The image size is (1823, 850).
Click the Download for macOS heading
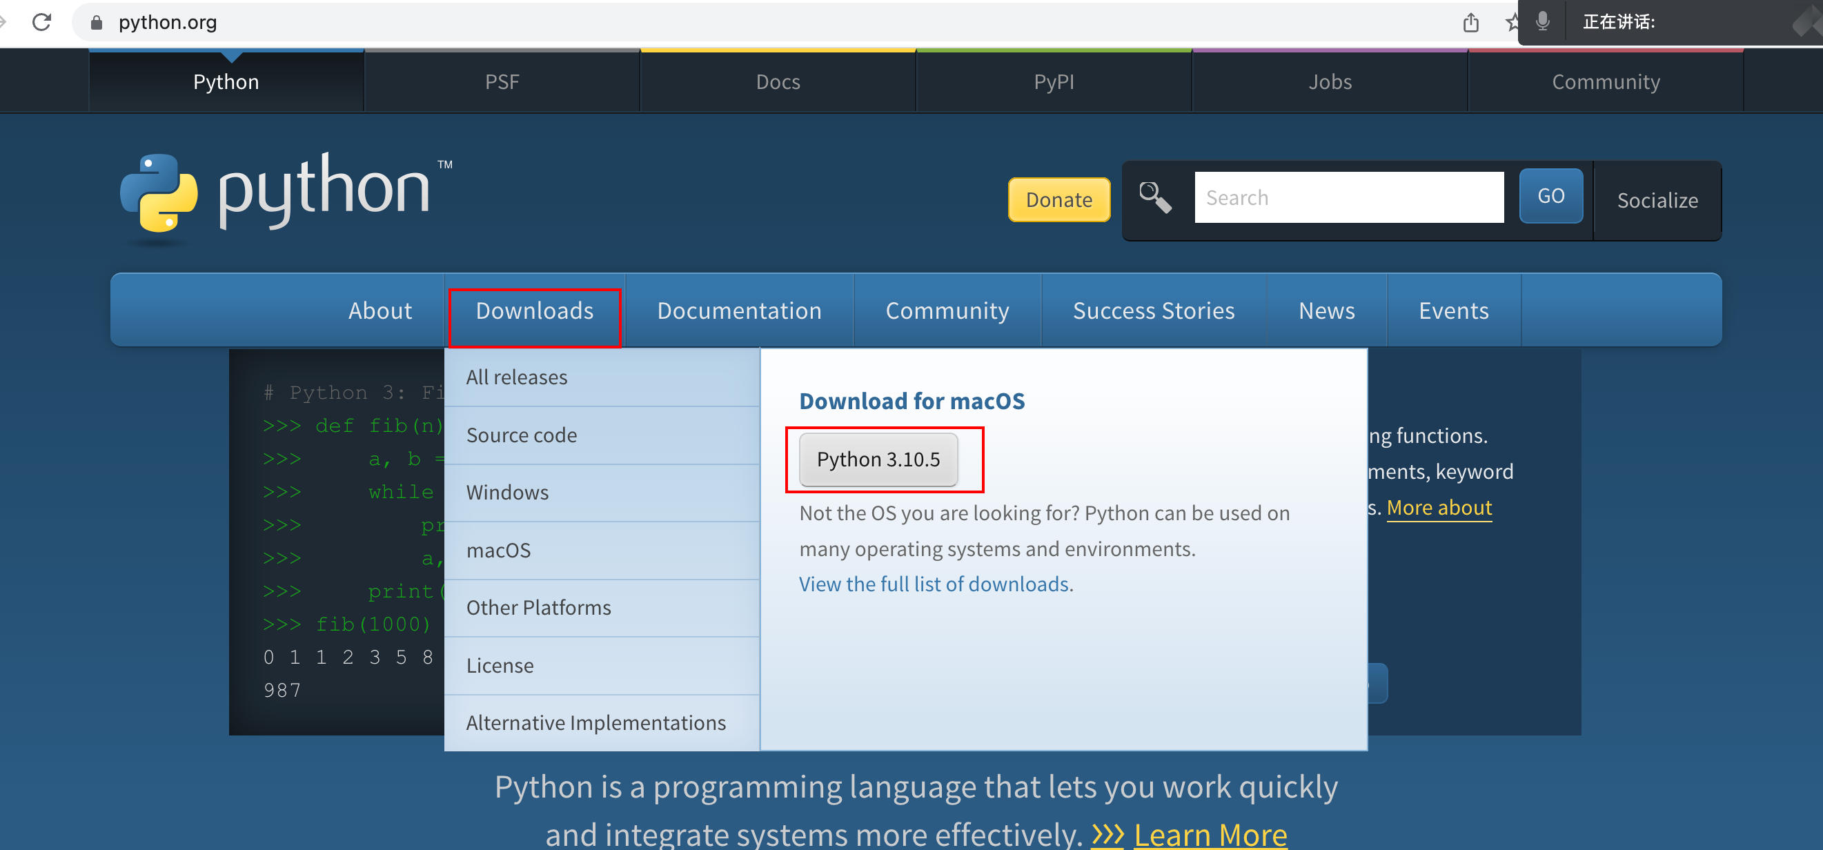pos(911,402)
